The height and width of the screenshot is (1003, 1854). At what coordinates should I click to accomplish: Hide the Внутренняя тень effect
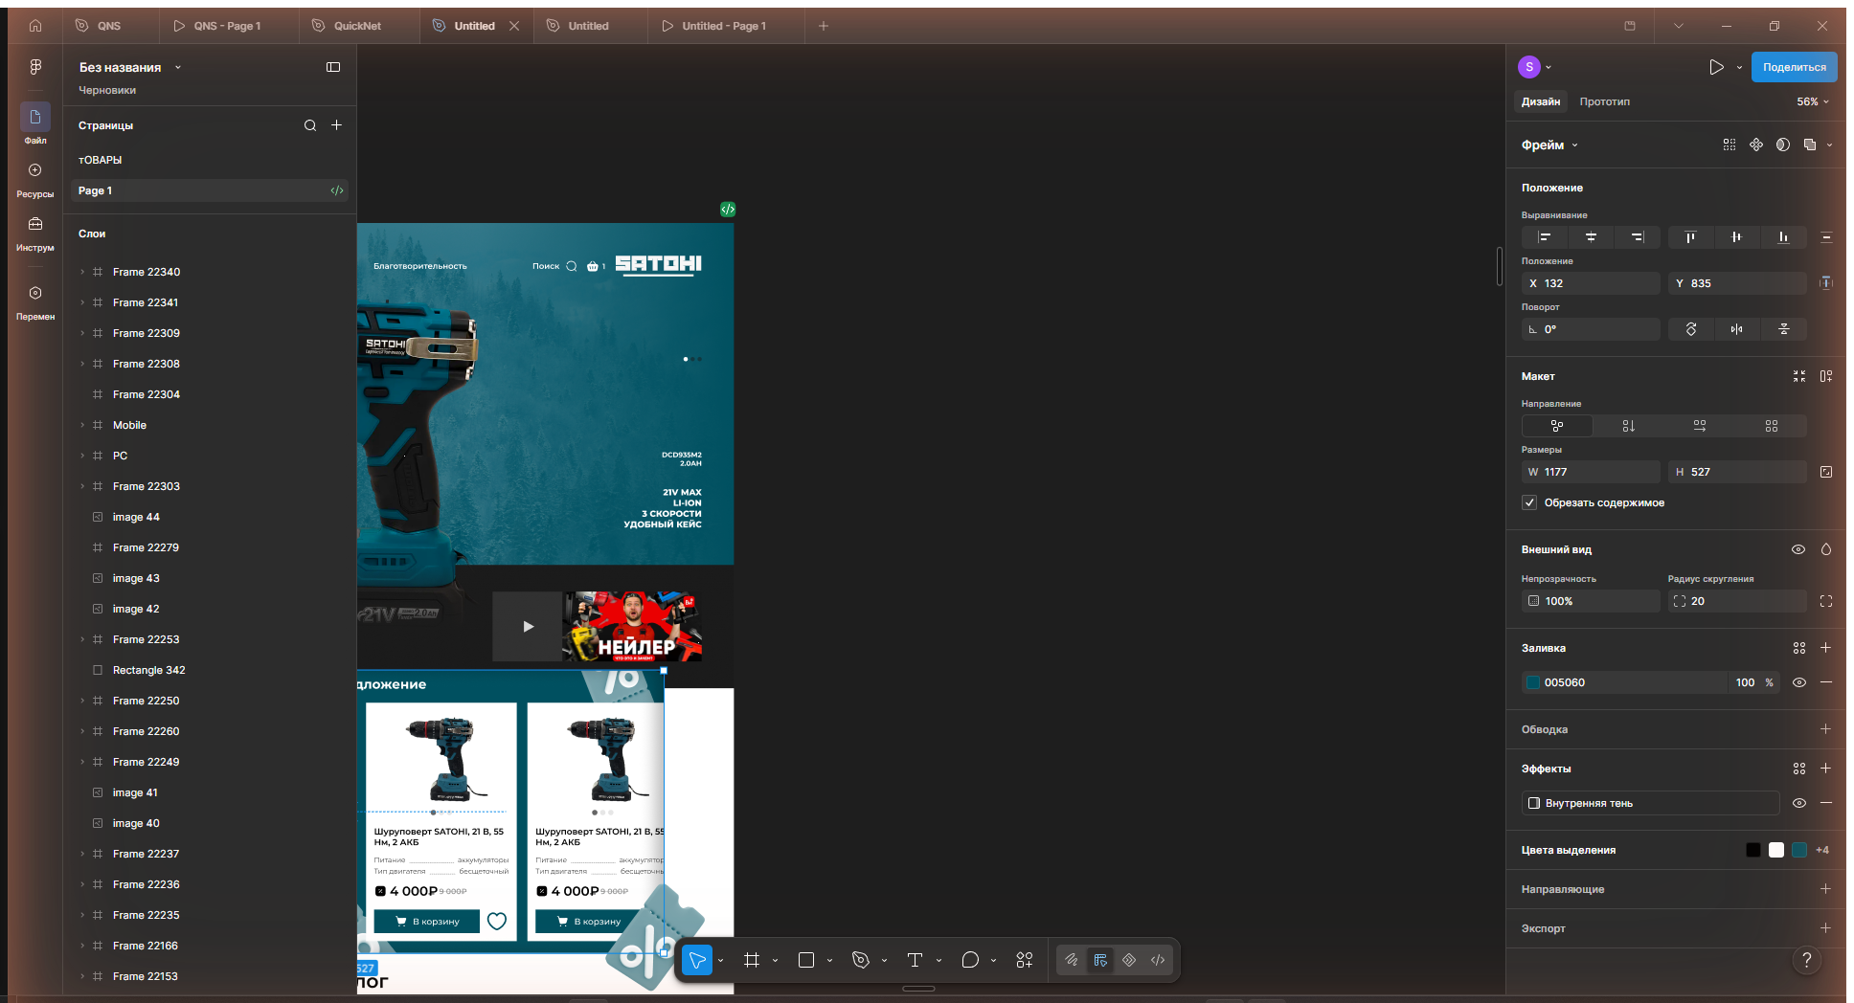[x=1799, y=803]
